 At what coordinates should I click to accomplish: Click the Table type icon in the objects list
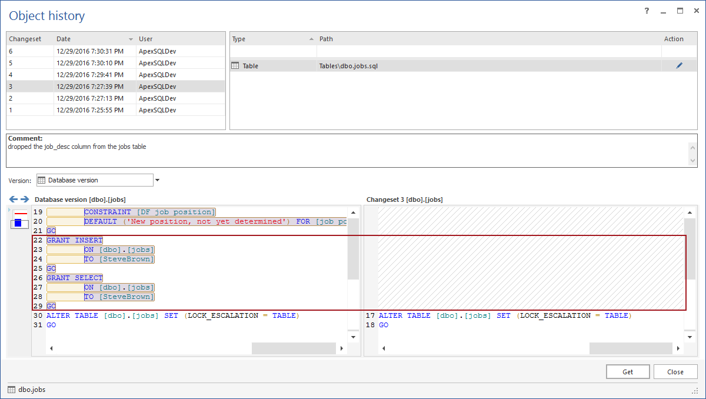235,66
